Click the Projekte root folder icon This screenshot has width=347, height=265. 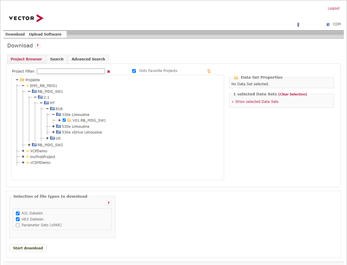[22, 79]
